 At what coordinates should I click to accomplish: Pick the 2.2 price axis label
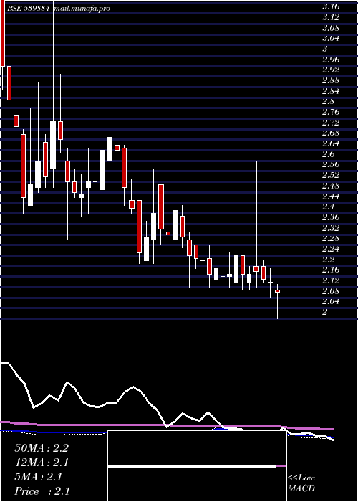[328, 260]
